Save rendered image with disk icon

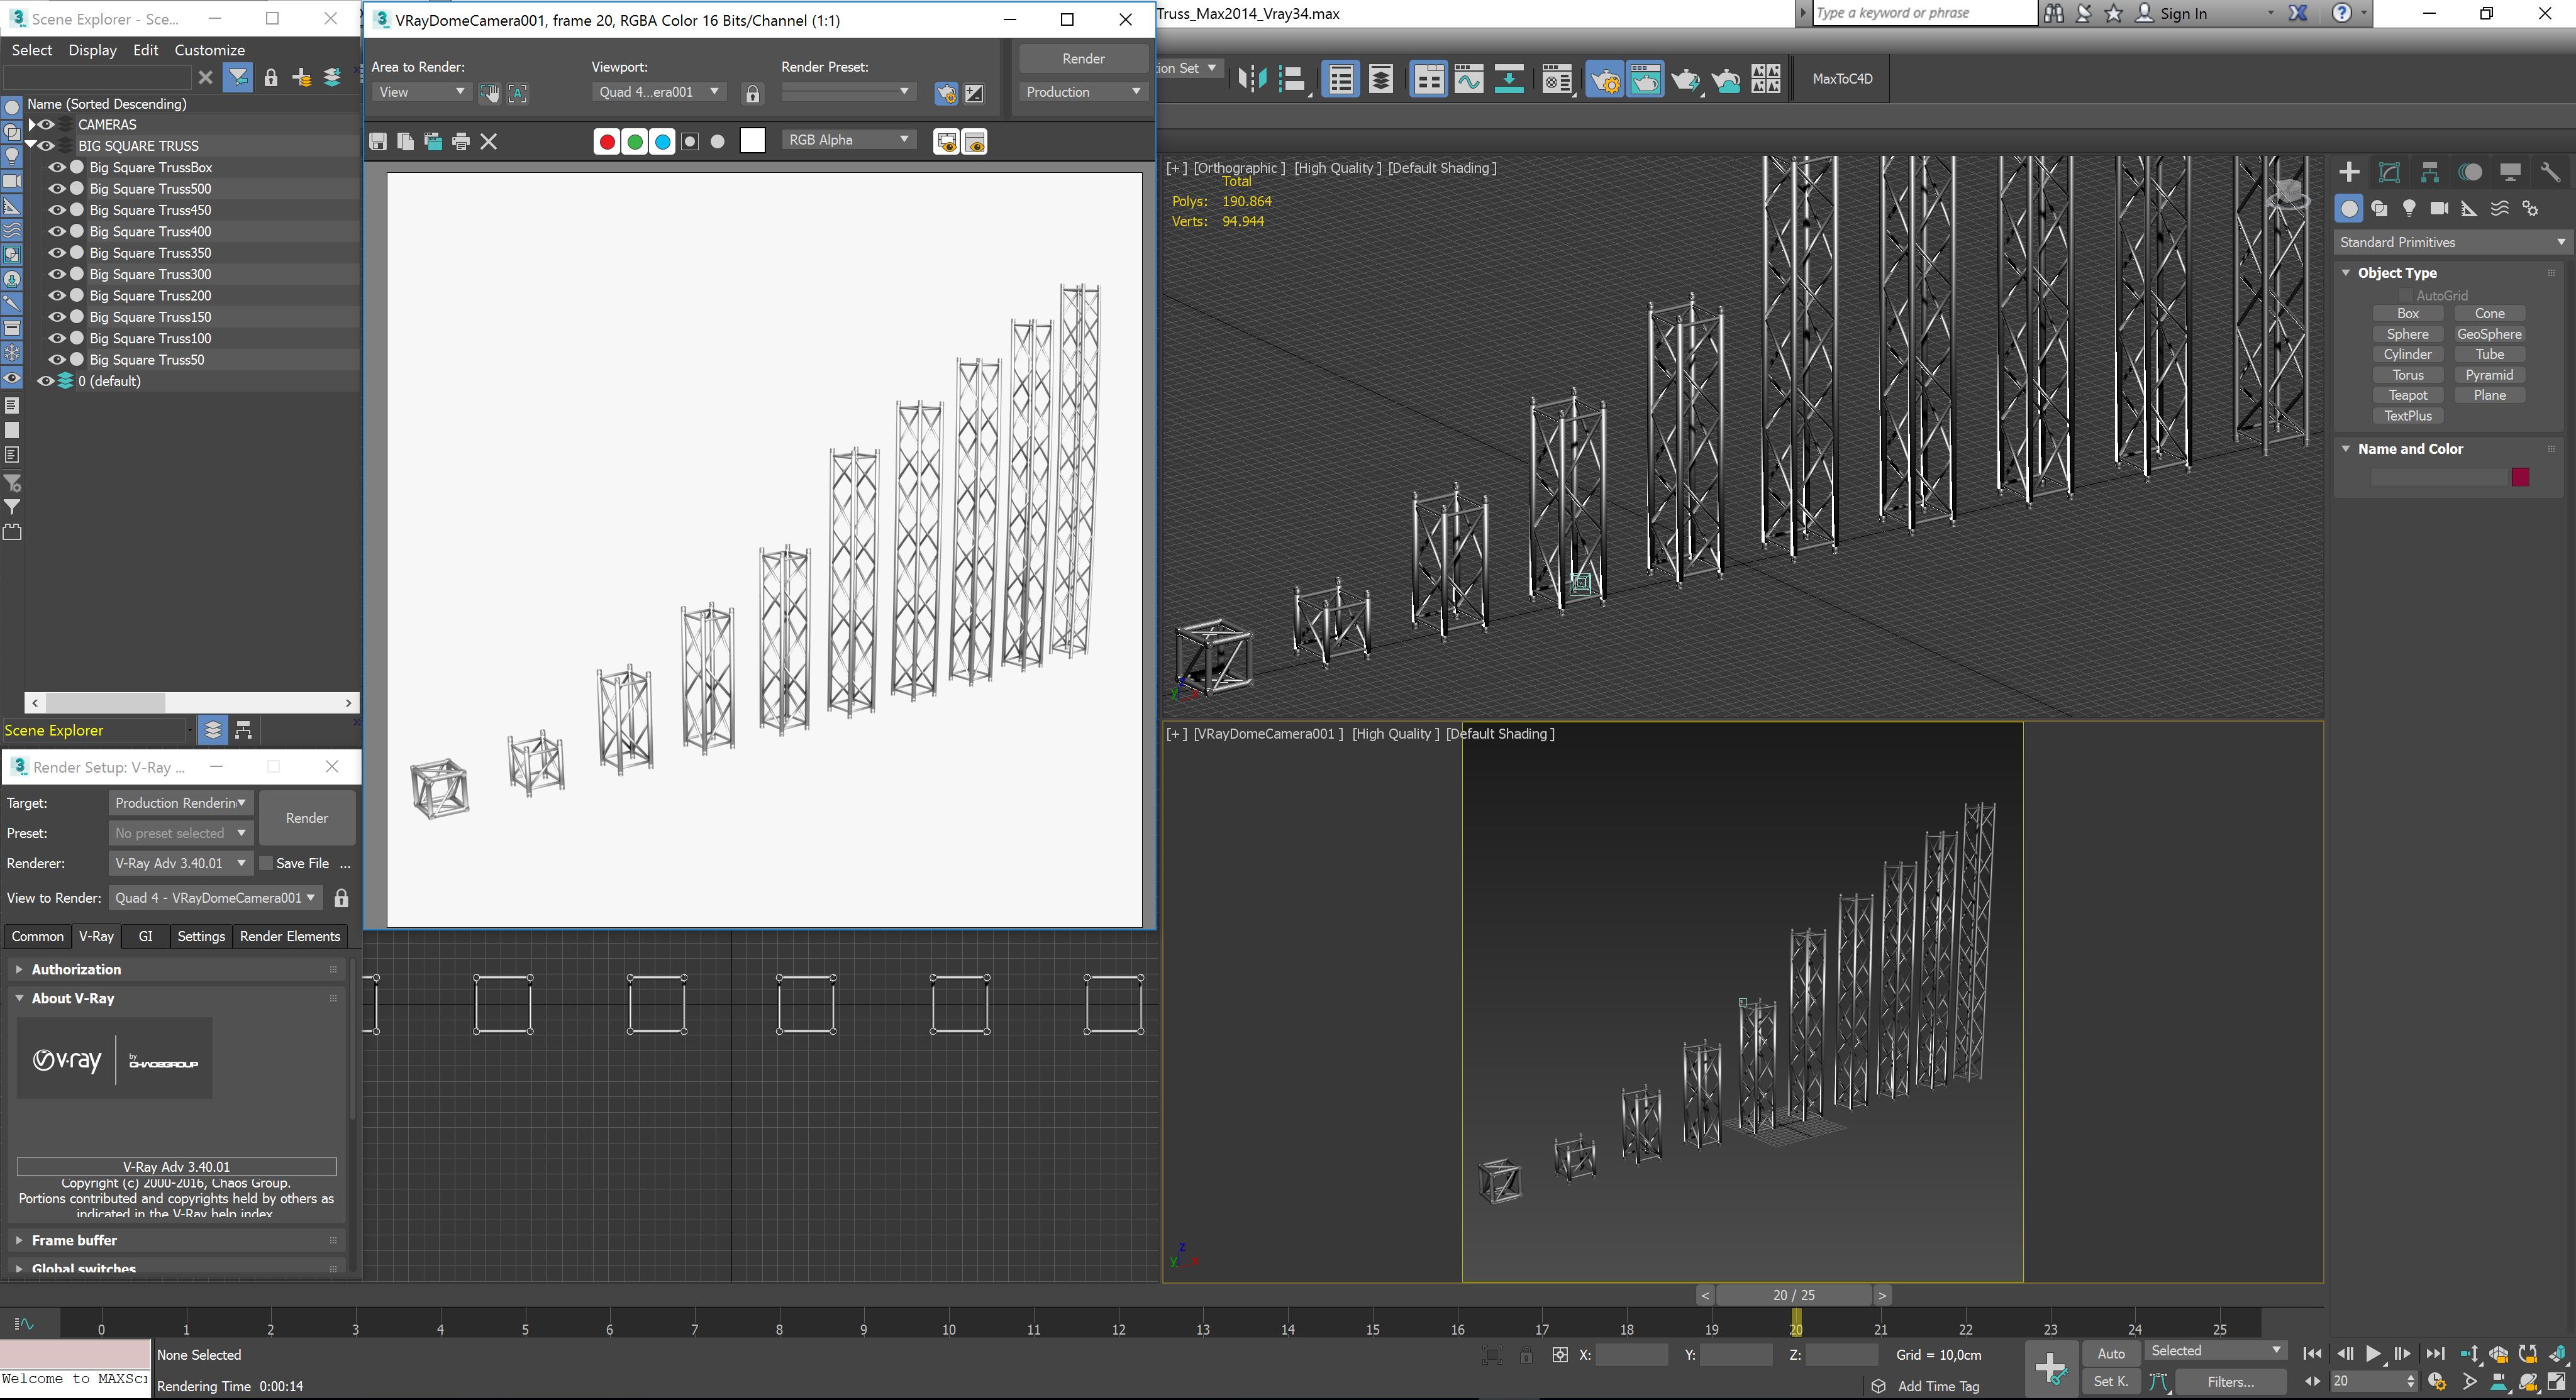[378, 142]
